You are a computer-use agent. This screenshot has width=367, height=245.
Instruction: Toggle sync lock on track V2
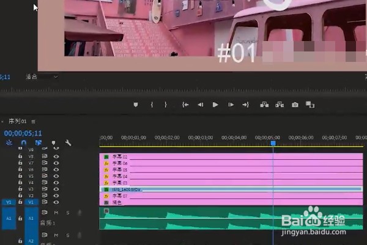pyautogui.click(x=45, y=195)
